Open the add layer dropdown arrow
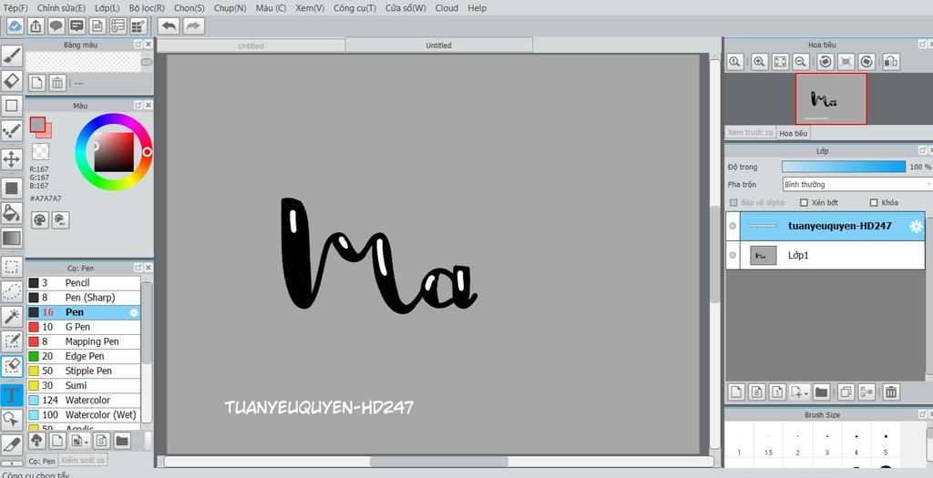 806,393
